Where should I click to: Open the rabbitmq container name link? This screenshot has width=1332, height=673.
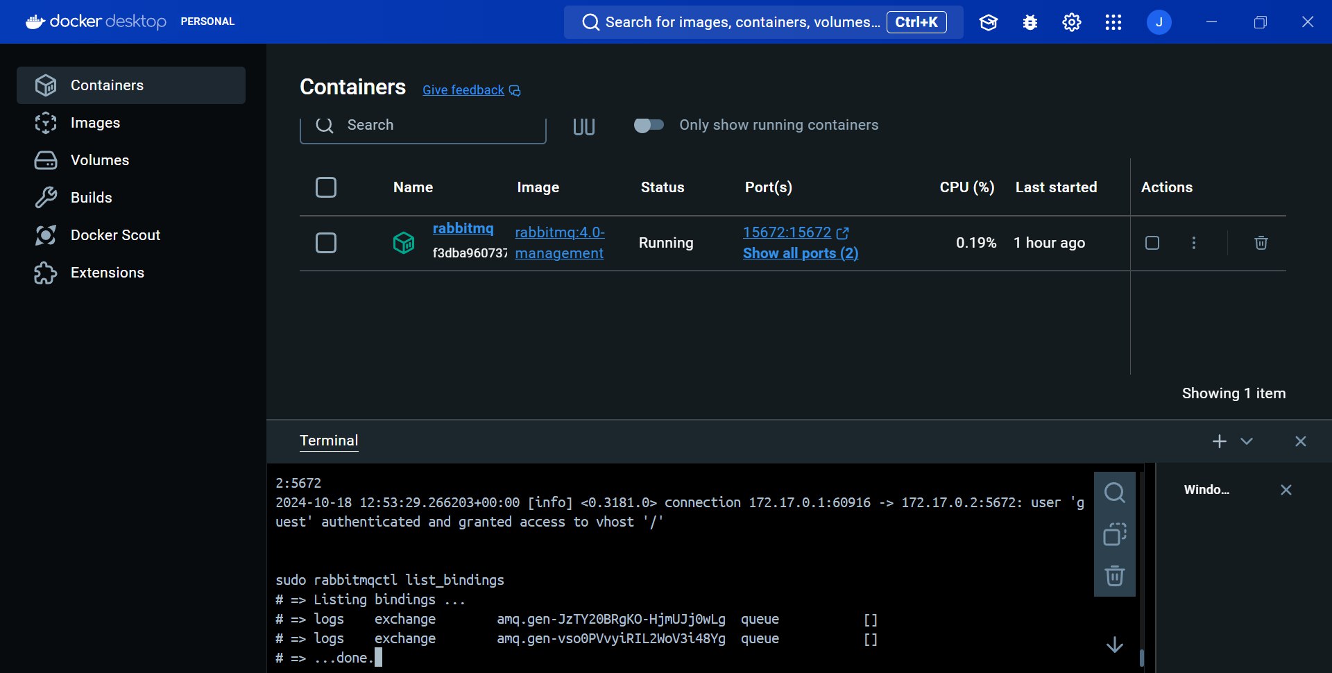pos(463,228)
